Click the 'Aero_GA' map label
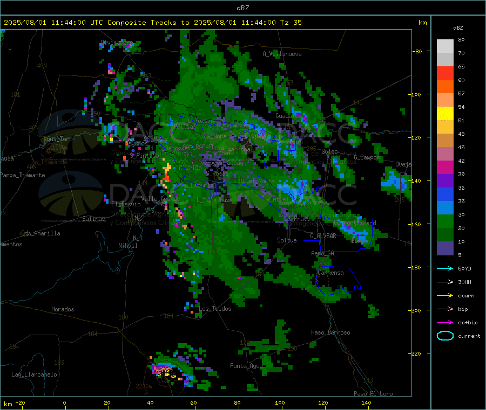Viewport: 486px width, 410px height. pyautogui.click(x=323, y=253)
